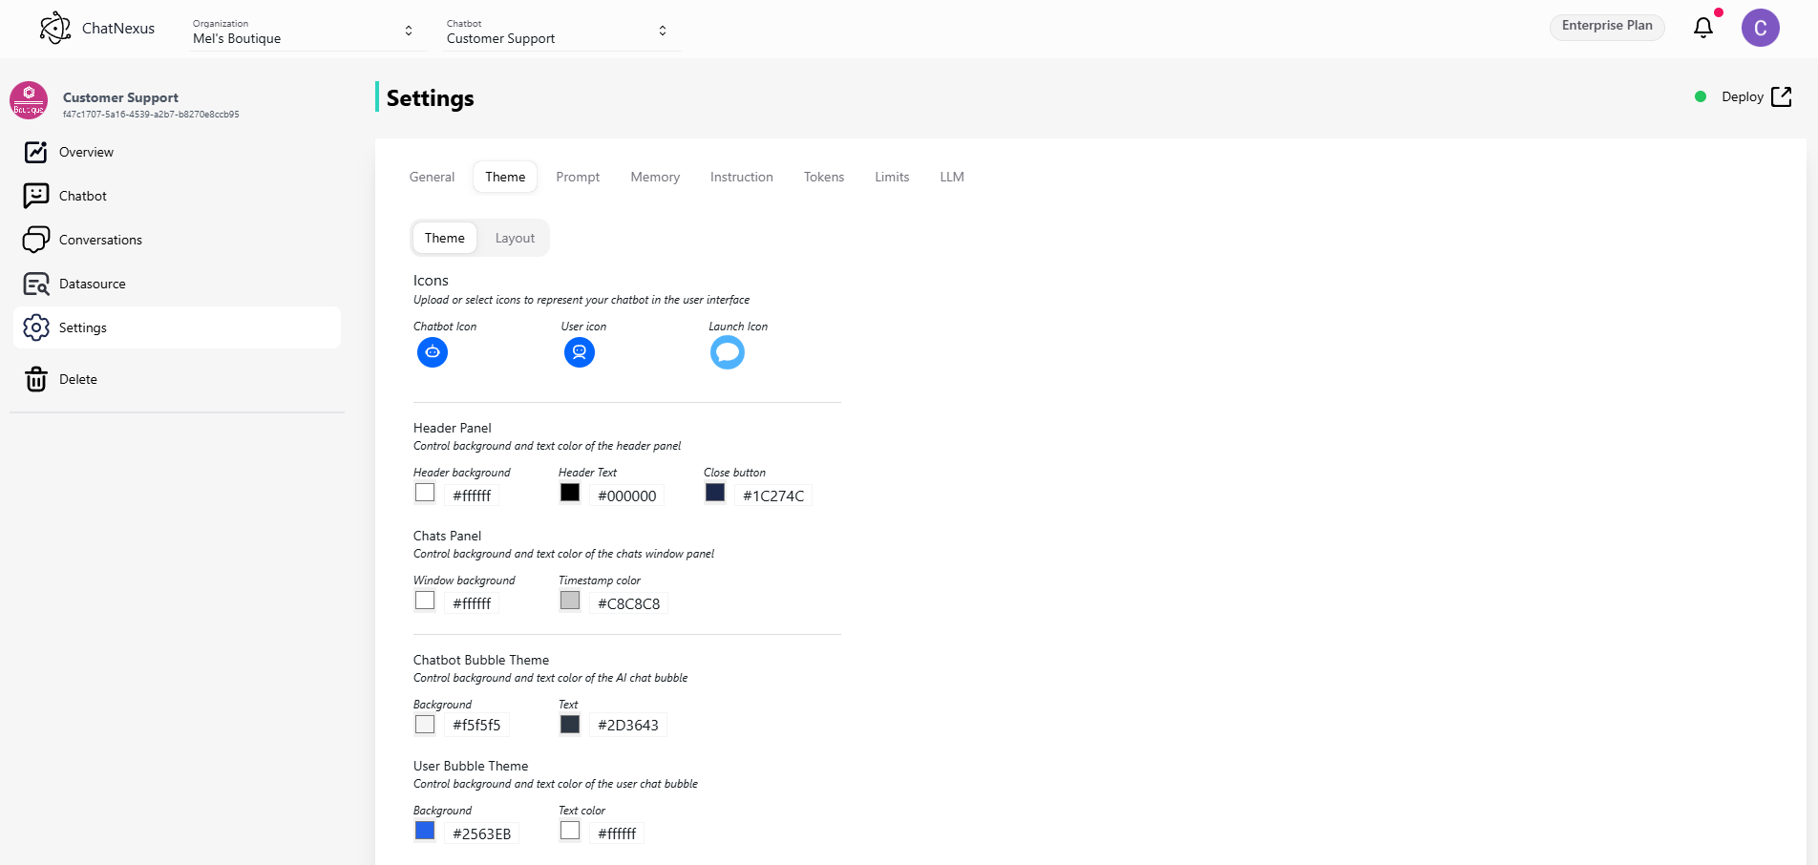Switch to the Limits tab
Image resolution: width=1818 pixels, height=865 pixels.
[892, 177]
